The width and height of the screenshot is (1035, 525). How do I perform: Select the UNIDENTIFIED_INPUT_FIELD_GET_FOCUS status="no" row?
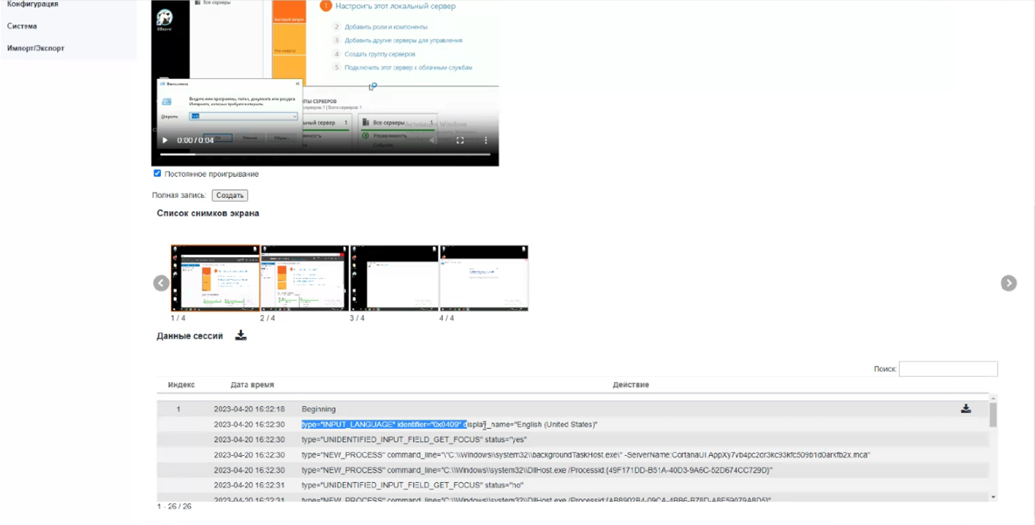tap(572, 485)
